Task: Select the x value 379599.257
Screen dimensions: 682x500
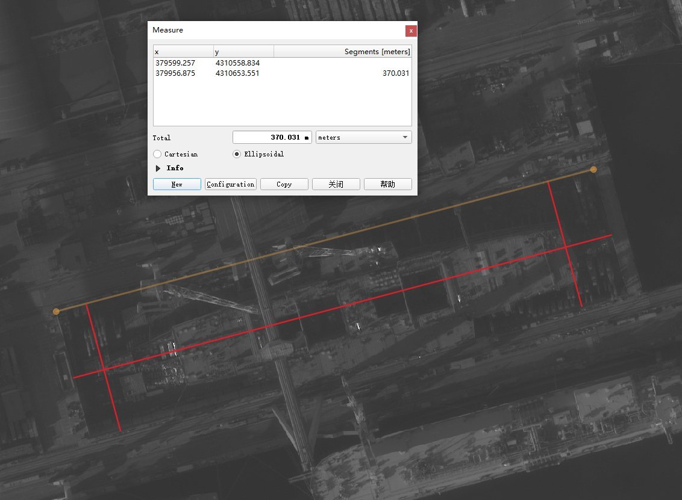Action: [175, 63]
